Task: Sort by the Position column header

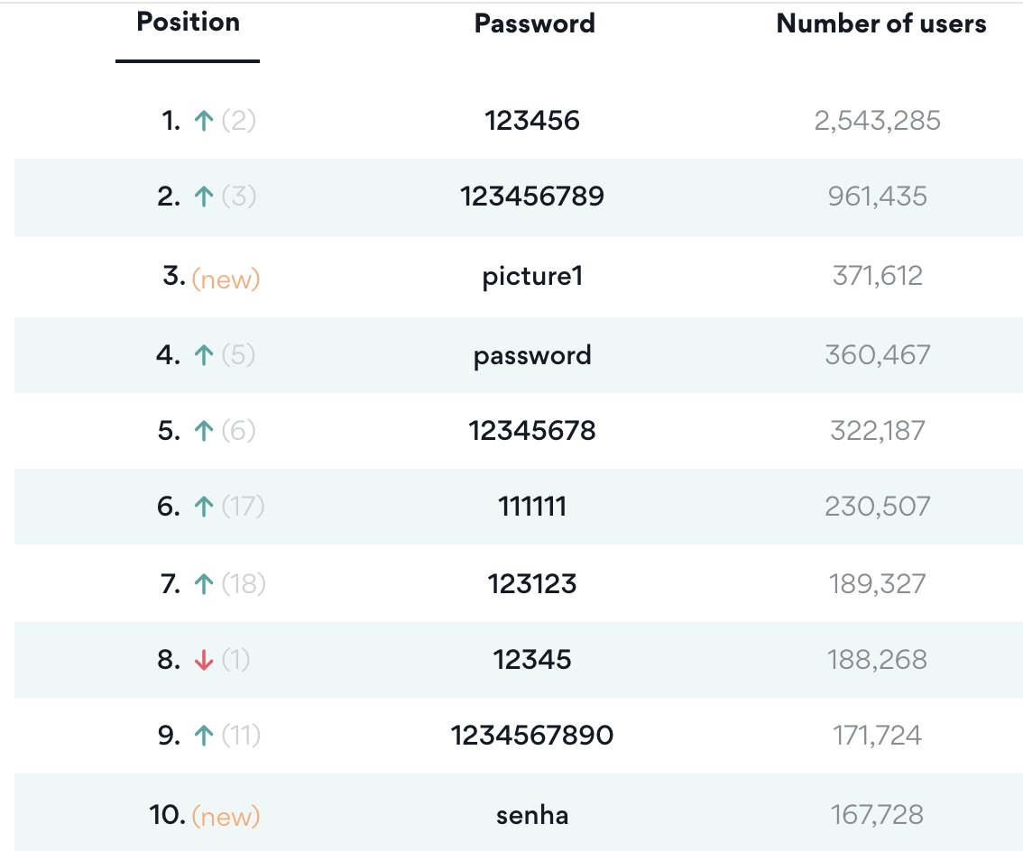Action: tap(188, 23)
